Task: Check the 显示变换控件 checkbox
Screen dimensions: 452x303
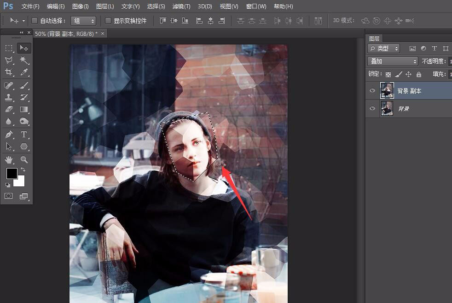Action: point(108,21)
